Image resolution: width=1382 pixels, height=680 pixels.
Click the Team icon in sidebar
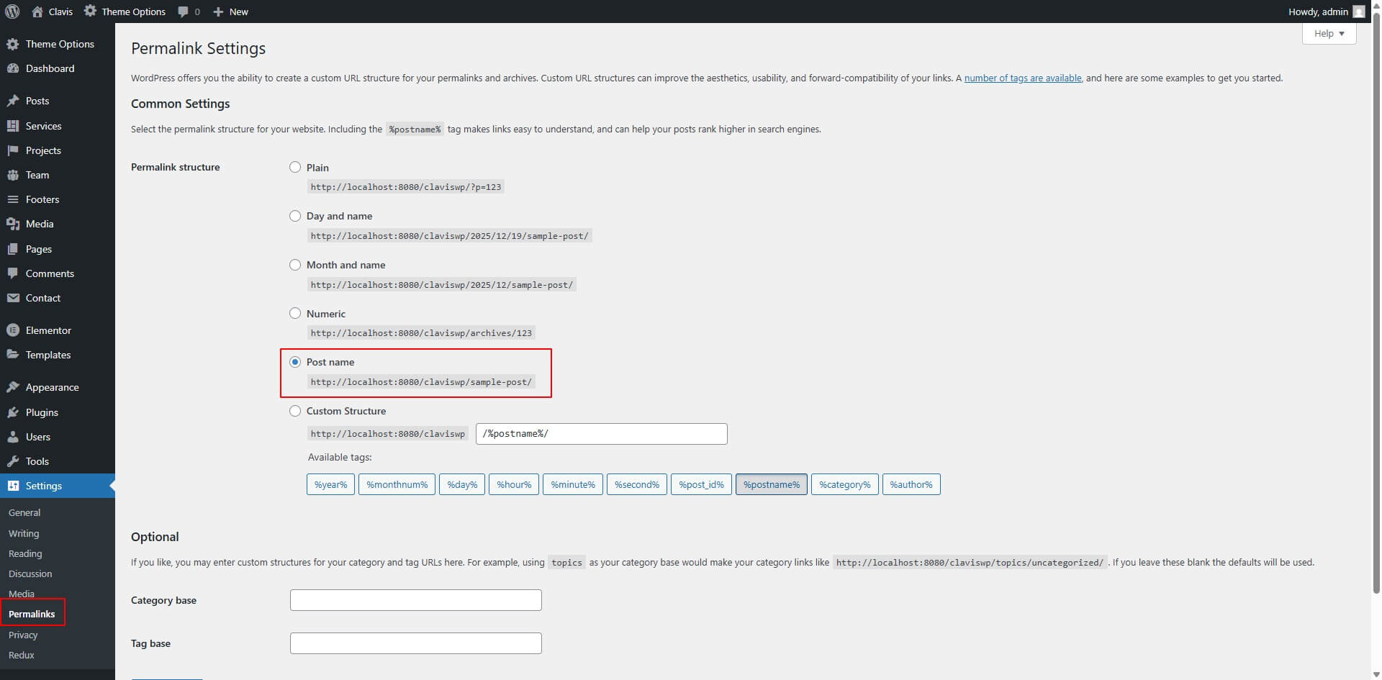(x=12, y=175)
